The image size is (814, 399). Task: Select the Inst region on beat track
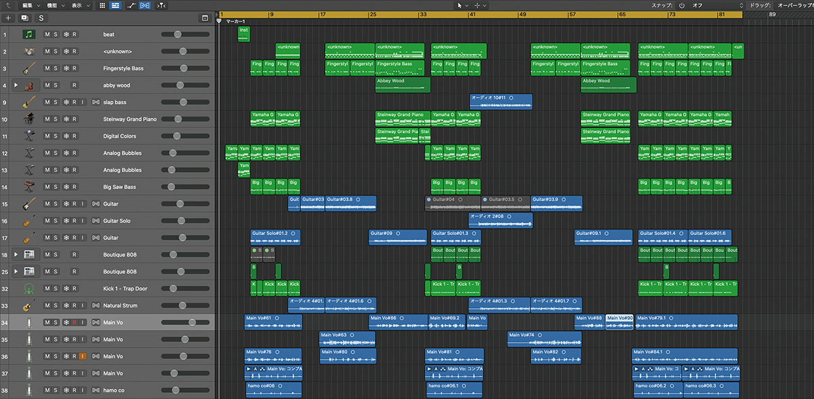[244, 34]
